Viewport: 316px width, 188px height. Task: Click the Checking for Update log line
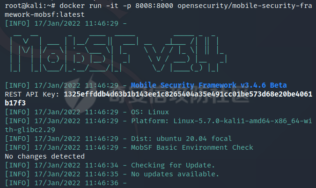[110, 165]
